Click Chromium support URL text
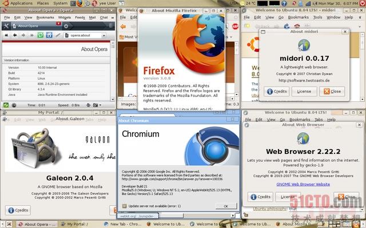 click(172, 179)
